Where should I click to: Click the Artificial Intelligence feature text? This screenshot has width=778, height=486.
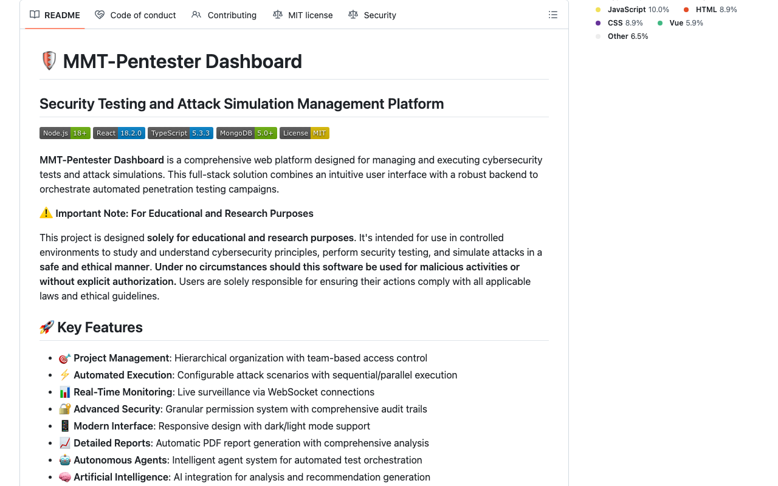pyautogui.click(x=252, y=477)
